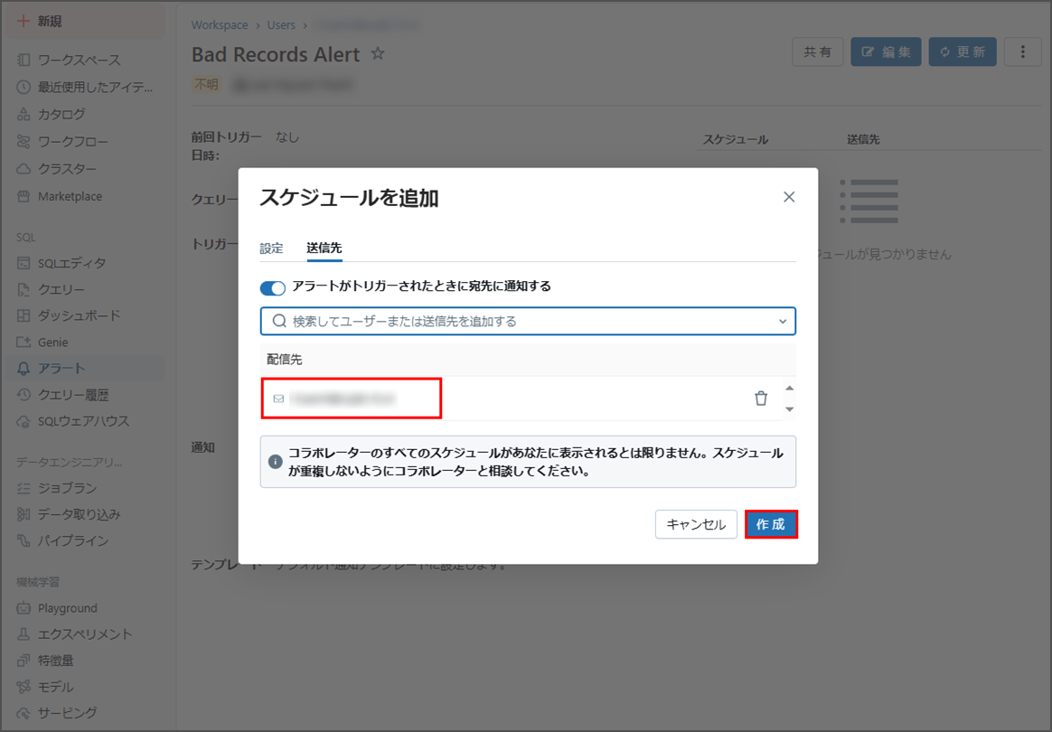Click the ジョブラン list icon
Image resolution: width=1052 pixels, height=732 pixels.
(23, 488)
